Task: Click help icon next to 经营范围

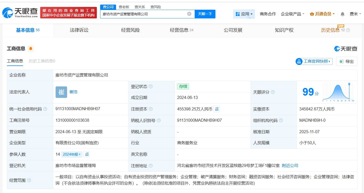Action: 29,180
